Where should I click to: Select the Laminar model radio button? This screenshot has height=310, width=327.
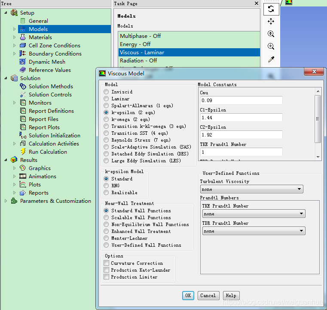(x=106, y=99)
